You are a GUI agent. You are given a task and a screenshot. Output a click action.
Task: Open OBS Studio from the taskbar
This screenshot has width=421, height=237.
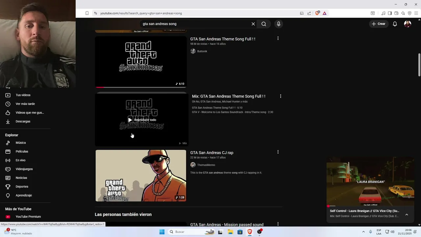coord(260,232)
